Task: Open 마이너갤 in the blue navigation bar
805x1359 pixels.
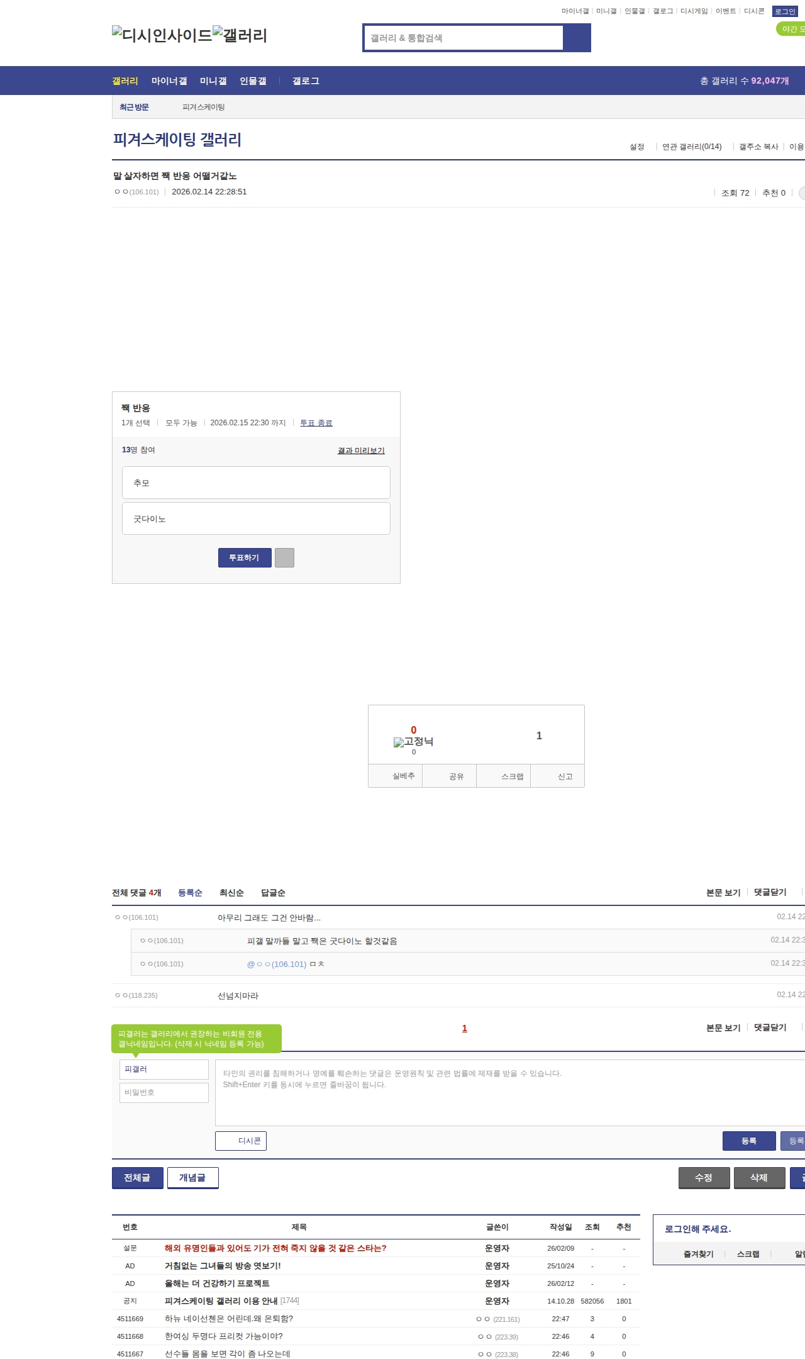Action: pyautogui.click(x=169, y=81)
